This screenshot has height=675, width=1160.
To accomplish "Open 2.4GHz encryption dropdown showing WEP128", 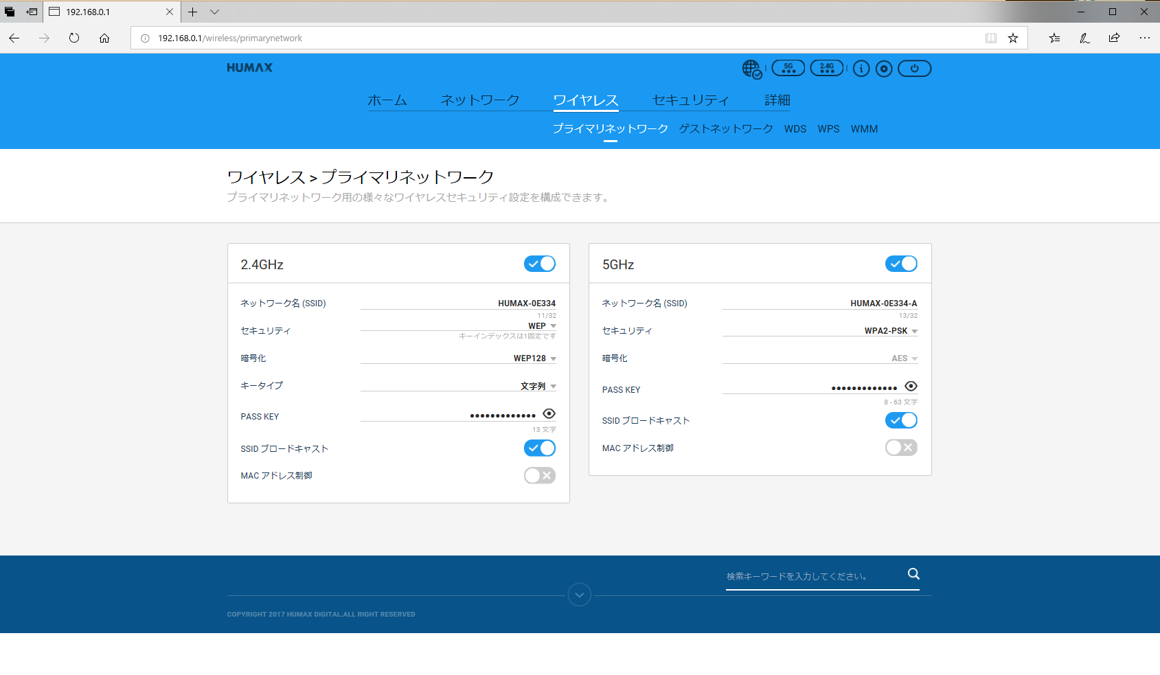I will pyautogui.click(x=458, y=358).
